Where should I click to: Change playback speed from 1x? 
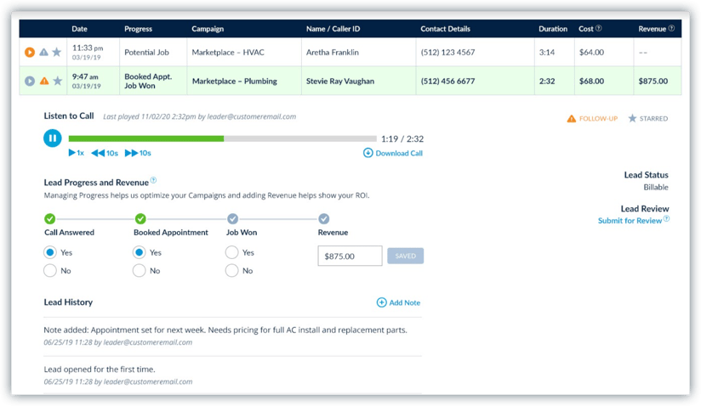point(76,153)
